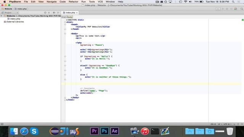Fold the else block
Image resolution: width=244 pixels, height=137 pixels.
click(x=65, y=75)
